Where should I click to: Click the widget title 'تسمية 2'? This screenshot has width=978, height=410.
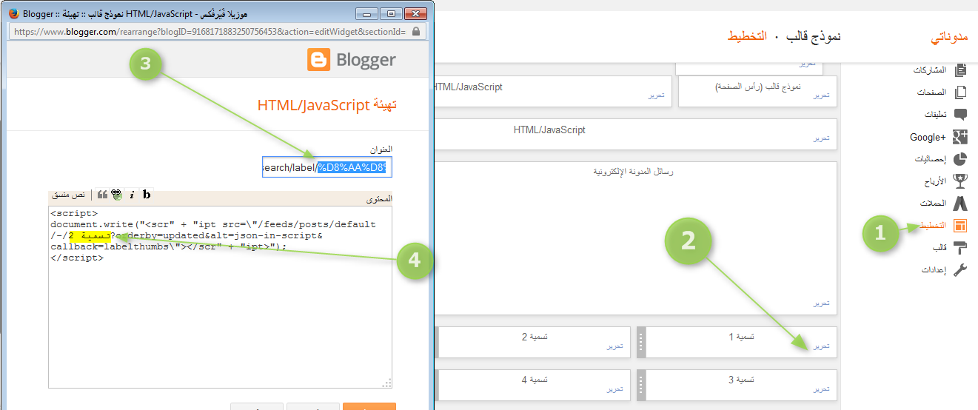pos(535,337)
